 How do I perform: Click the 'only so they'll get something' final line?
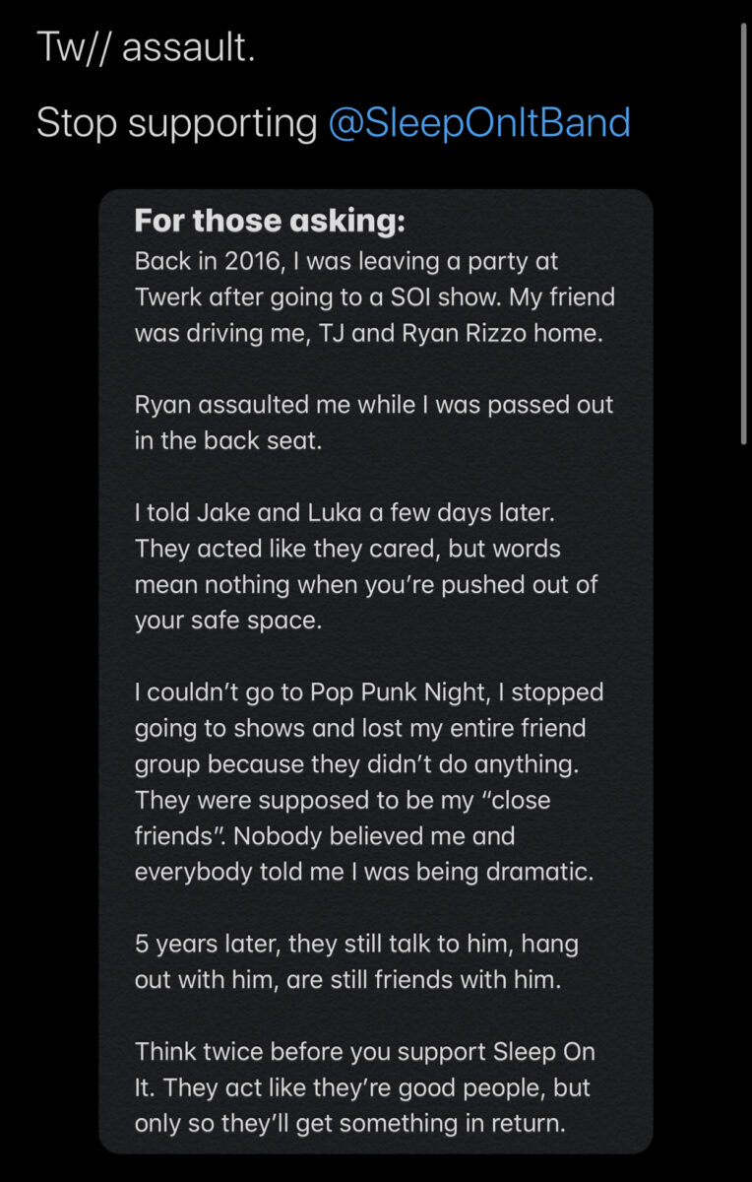(358, 1123)
